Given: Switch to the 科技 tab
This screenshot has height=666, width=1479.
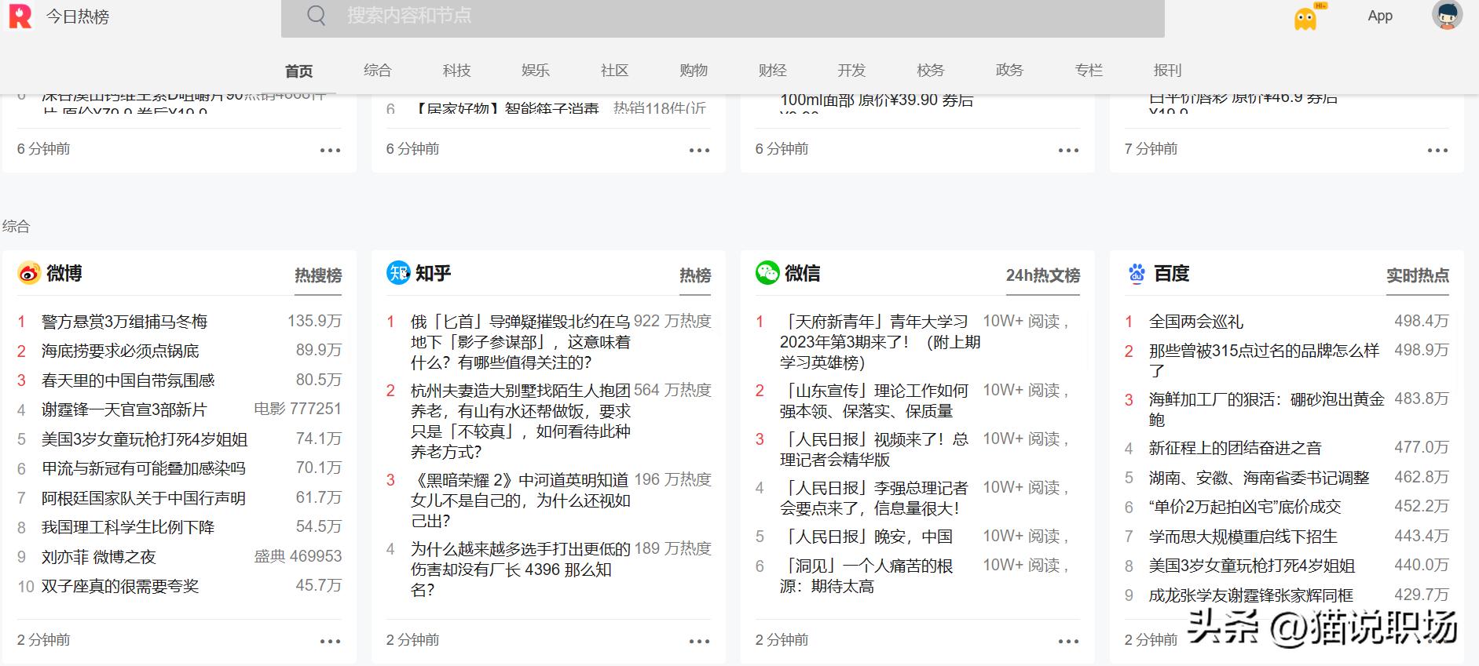Looking at the screenshot, I should click(456, 71).
